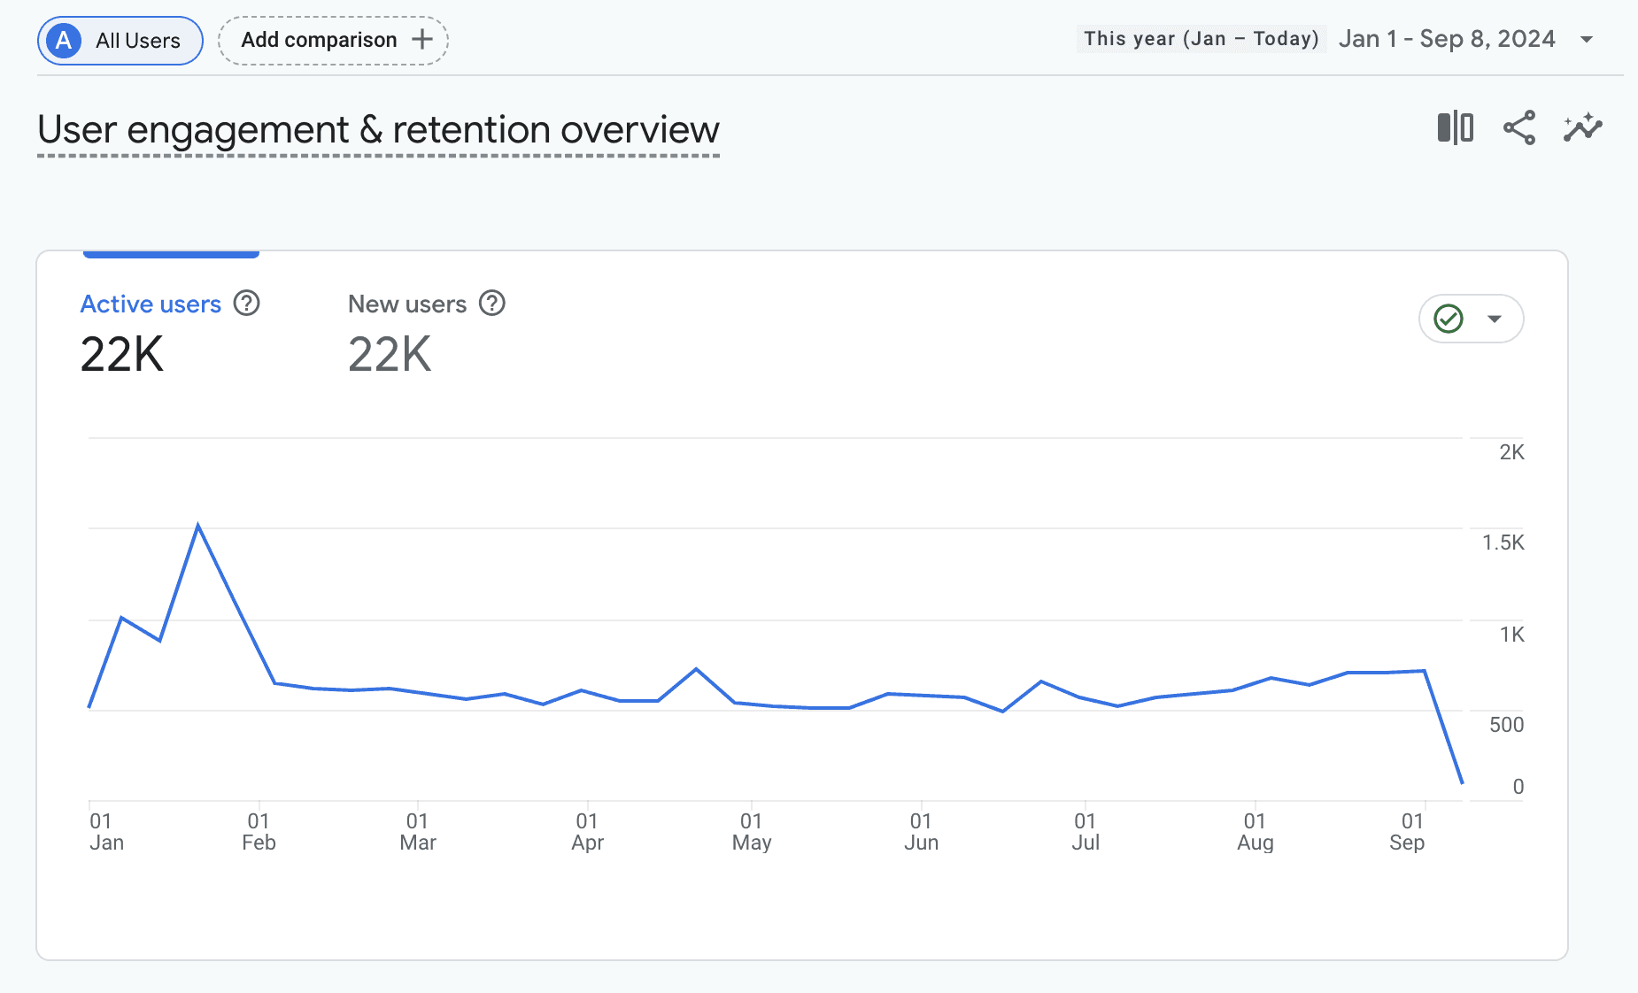The width and height of the screenshot is (1638, 993).
Task: Expand the date range dropdown arrow
Action: pos(1587,39)
